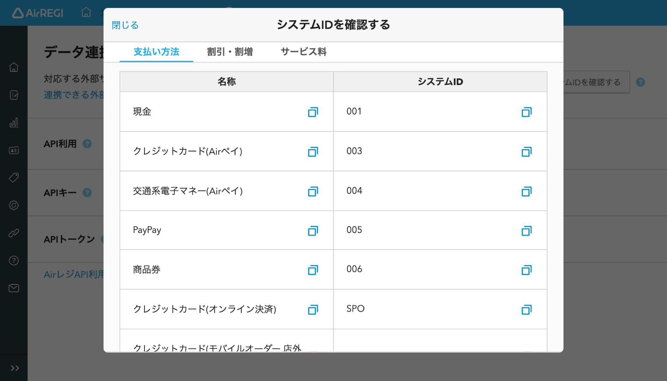Open home icon in left sidebar
The width and height of the screenshot is (667, 381).
(14, 67)
